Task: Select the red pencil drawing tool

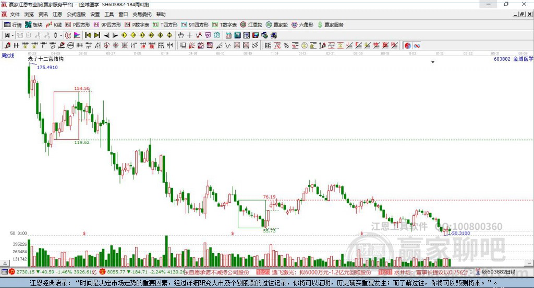Action: (7, 46)
